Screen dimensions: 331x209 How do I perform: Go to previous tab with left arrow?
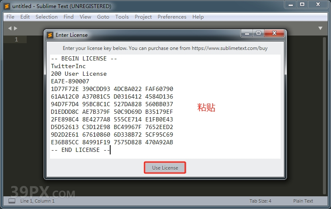(x=10, y=28)
